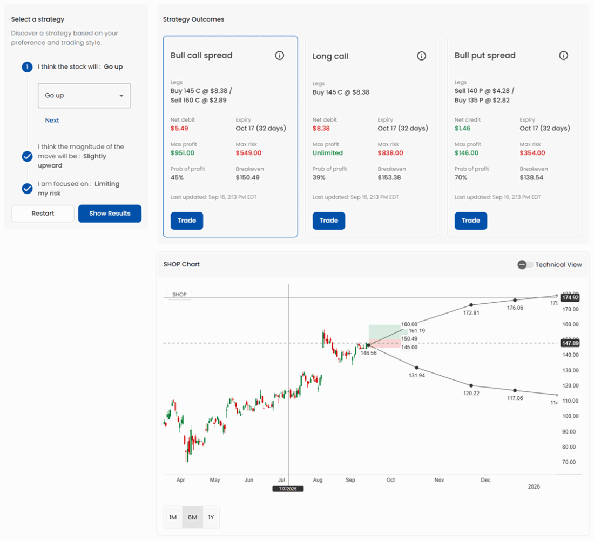This screenshot has width=594, height=540.
Task: Click the Next link below the dropdown
Action: [52, 120]
